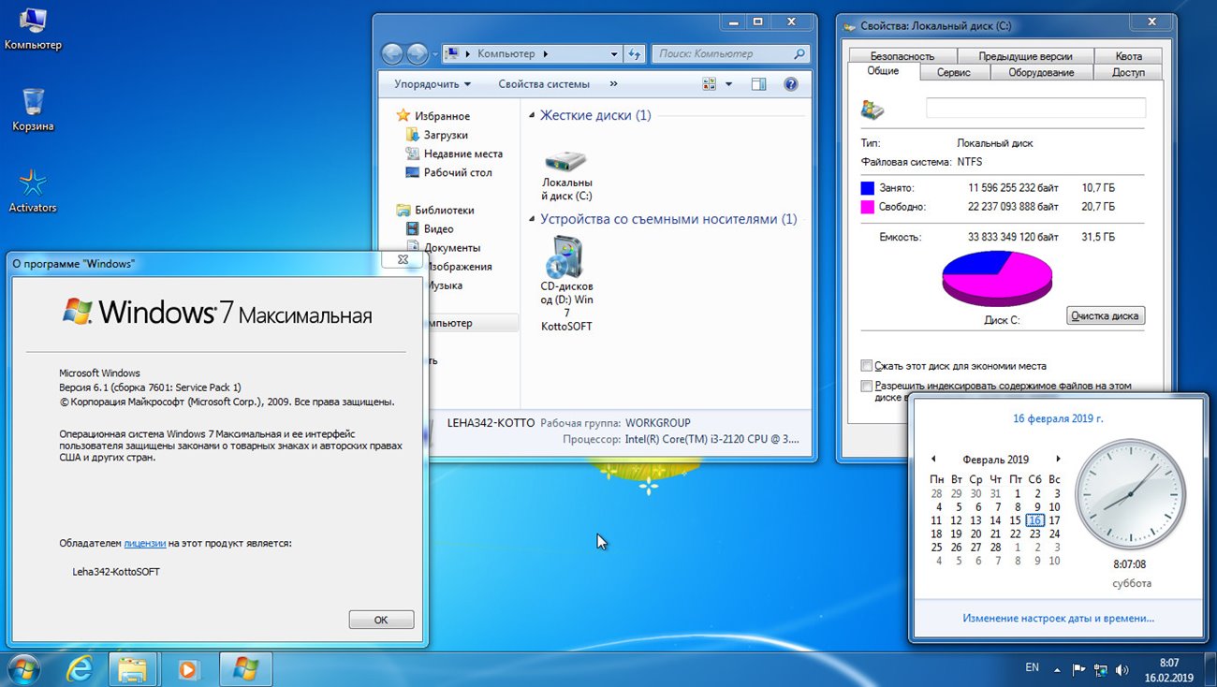Screen dimensions: 1217x687
Task: Launch Internet Explorer from the taskbar
Action: (80, 669)
